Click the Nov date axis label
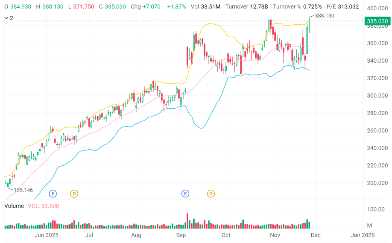Screen dimensions: 392x243 click(275, 235)
